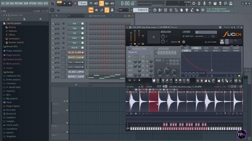Image resolution: width=252 pixels, height=141 pixels.
Task: Open the Mixer view icon
Action: (x=171, y=10)
